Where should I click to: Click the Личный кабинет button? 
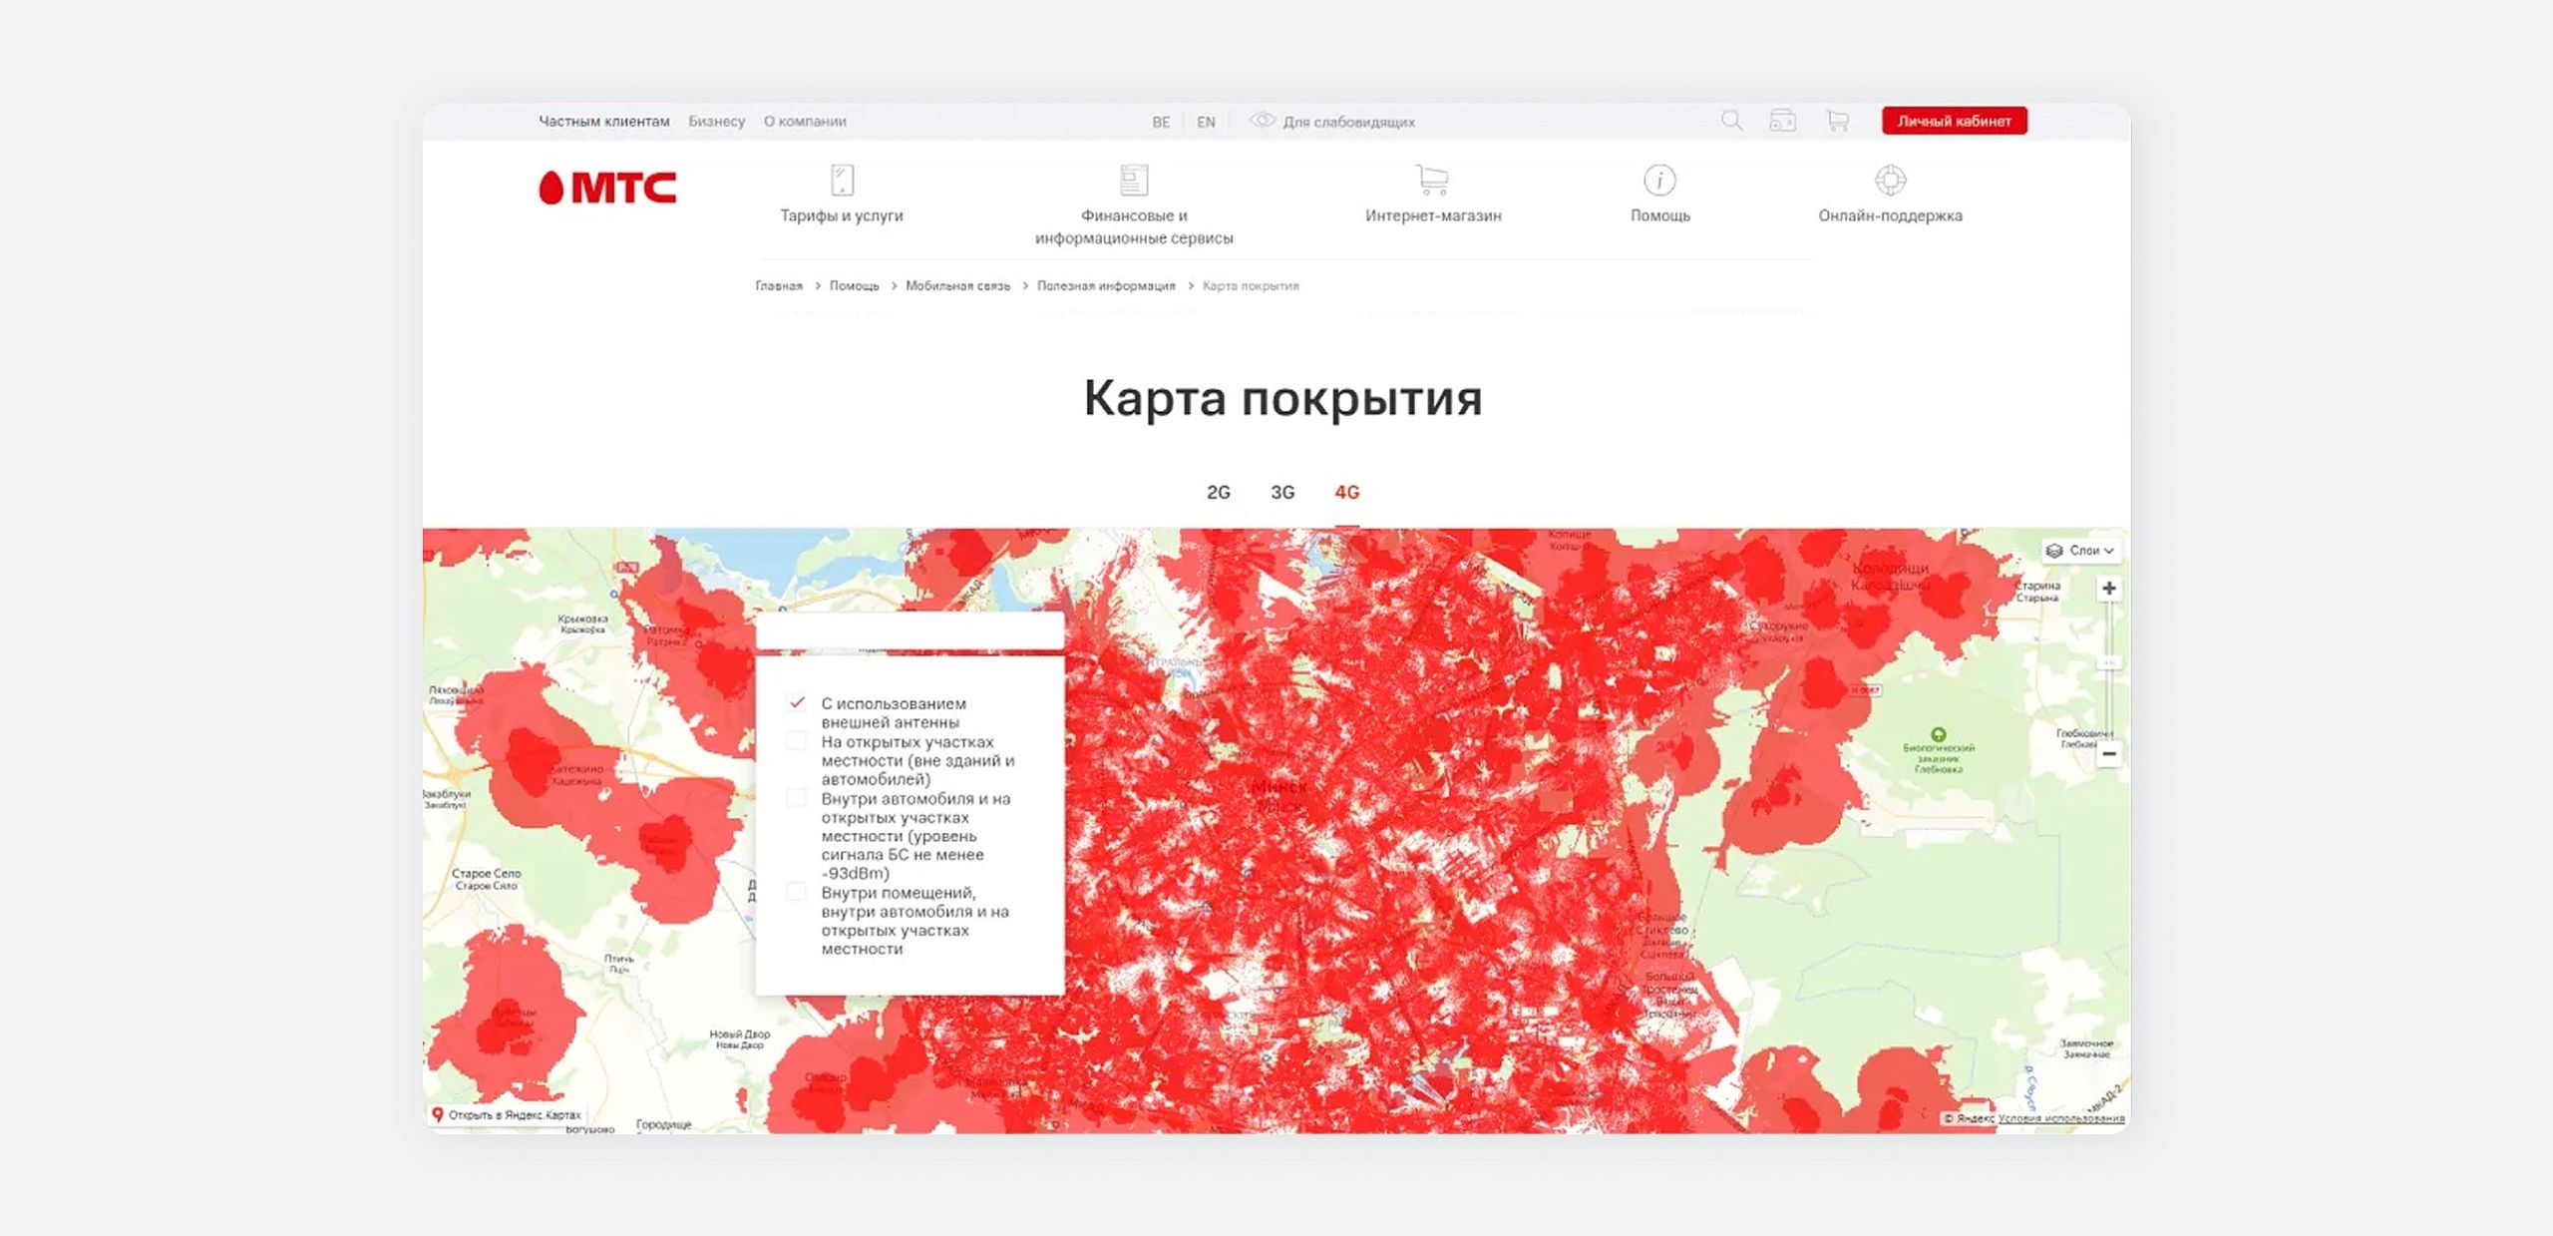coord(1954,121)
